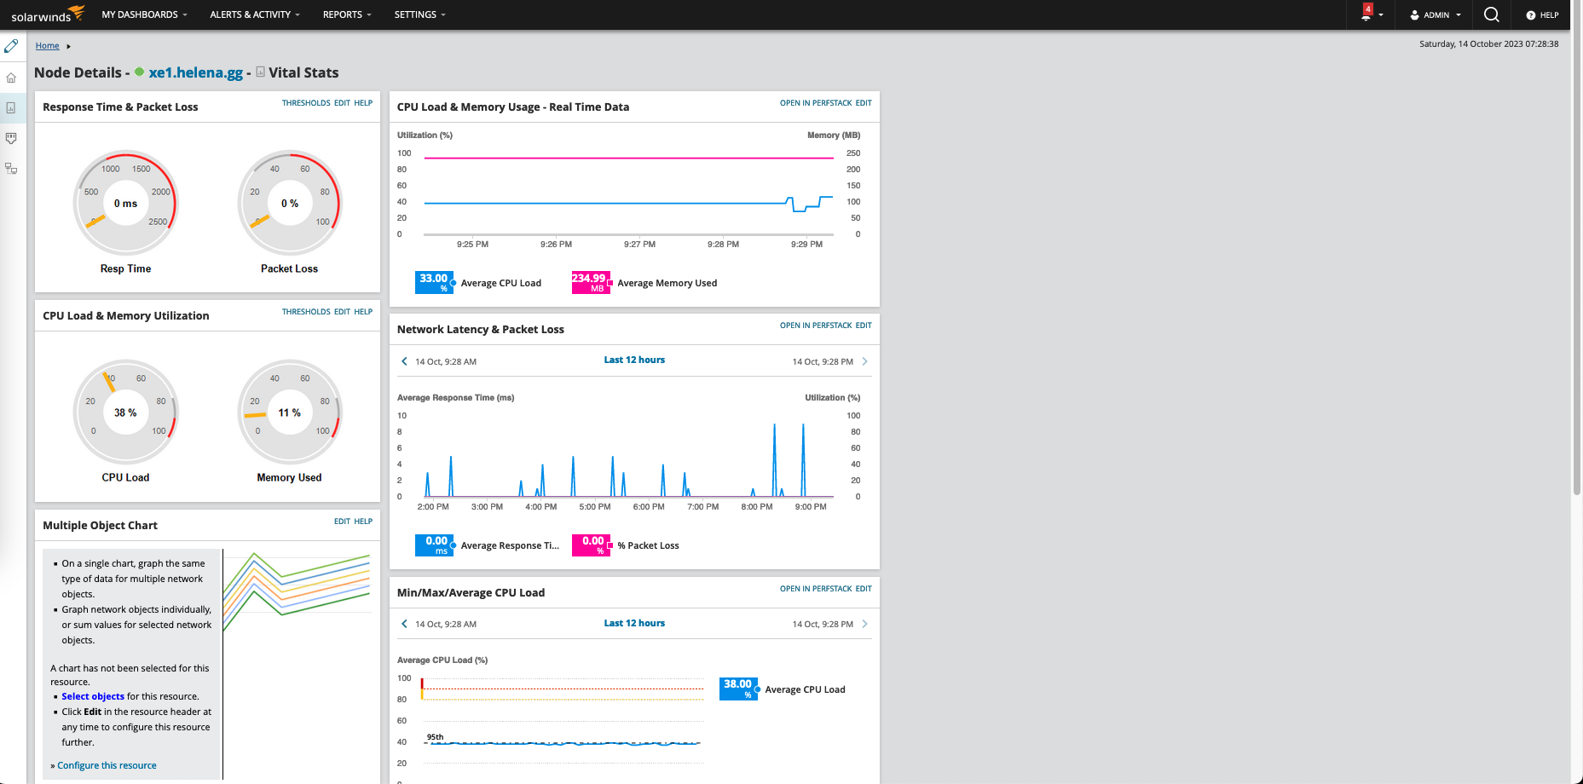The width and height of the screenshot is (1583, 784).
Task: Open the Alerts & Activity menu
Action: [x=254, y=14]
